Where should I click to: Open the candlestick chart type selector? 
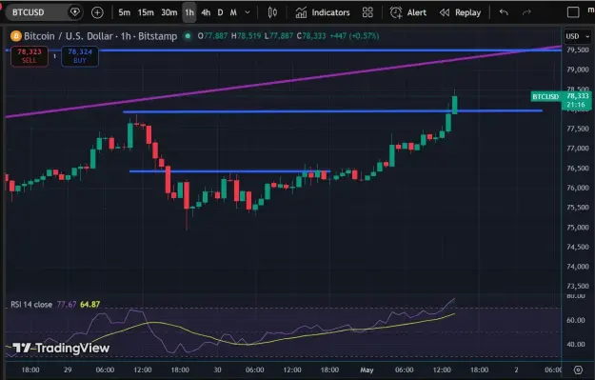[272, 12]
